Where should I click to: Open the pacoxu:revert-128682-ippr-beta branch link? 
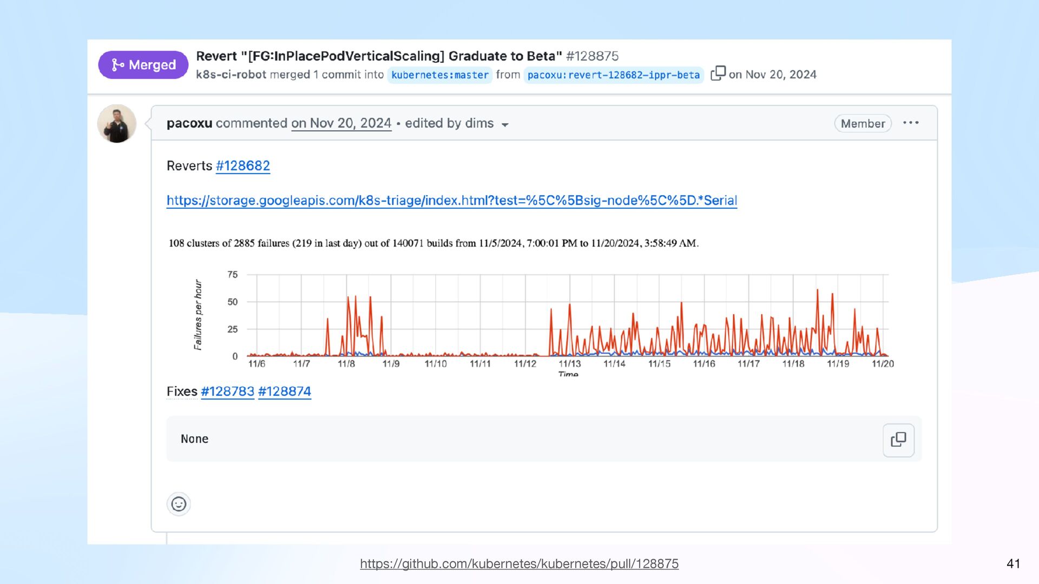(x=613, y=75)
